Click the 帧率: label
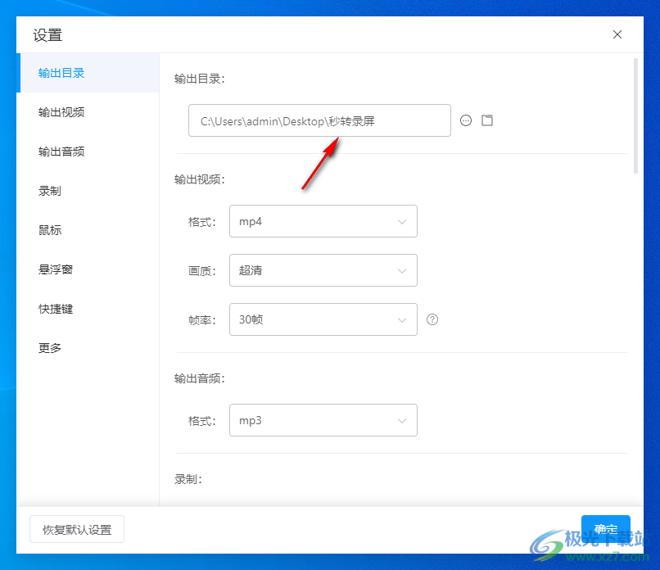 point(202,320)
